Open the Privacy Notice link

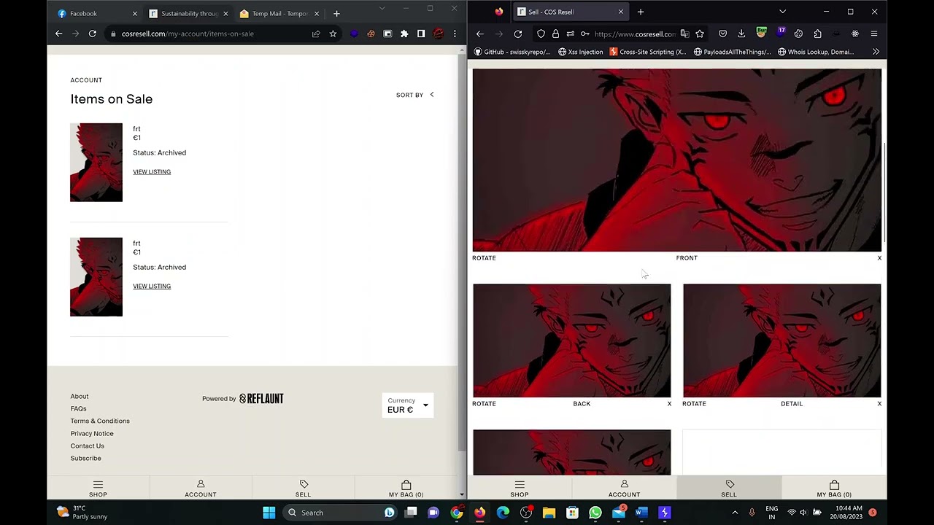click(x=92, y=433)
